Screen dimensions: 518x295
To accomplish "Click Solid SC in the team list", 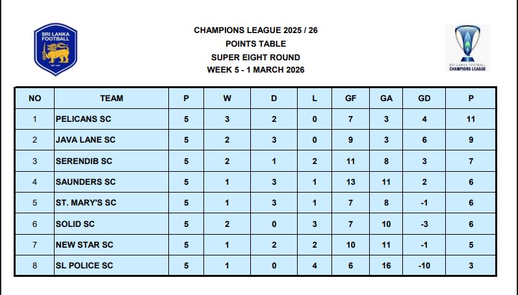I will tap(75, 224).
